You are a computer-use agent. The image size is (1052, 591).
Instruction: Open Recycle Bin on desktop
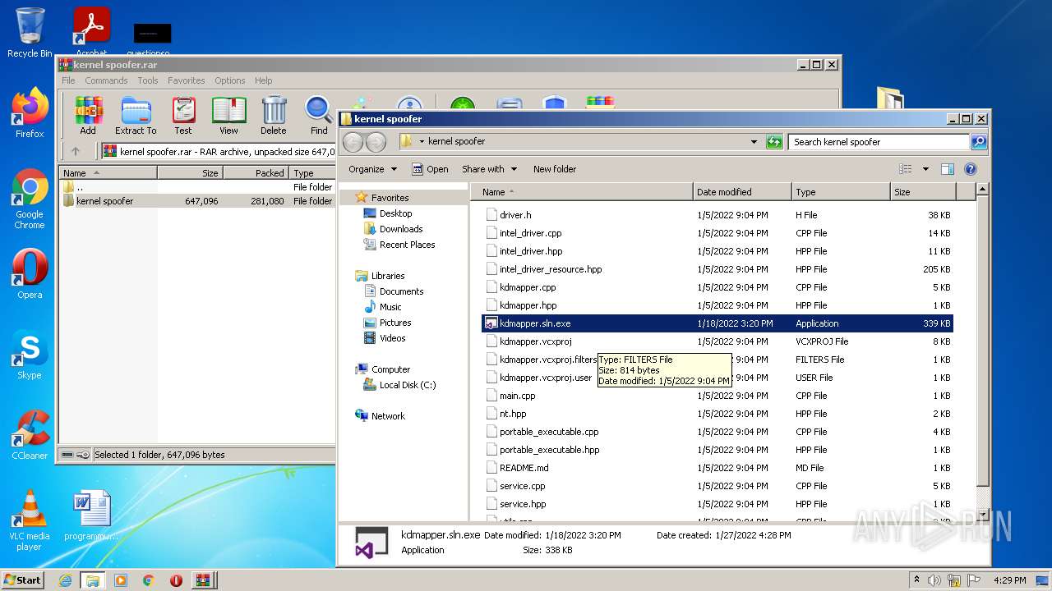coord(30,33)
